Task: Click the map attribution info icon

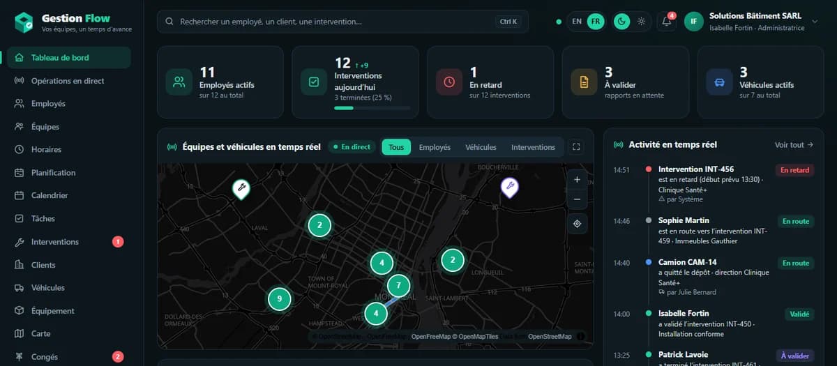Action: coord(581,336)
